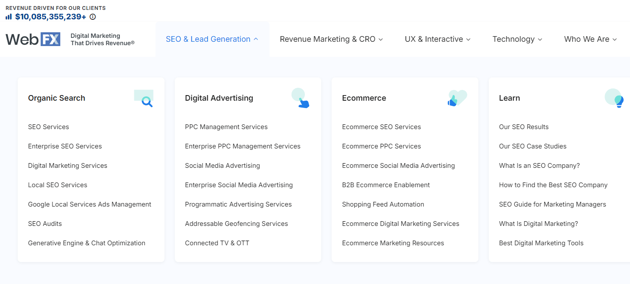Click the WebFX logo
The height and width of the screenshot is (284, 630).
pyautogui.click(x=33, y=39)
